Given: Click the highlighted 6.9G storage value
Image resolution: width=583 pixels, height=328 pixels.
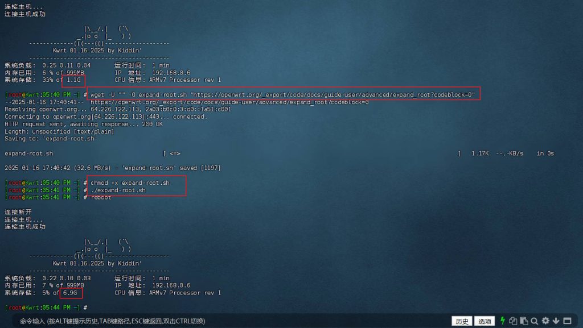Looking at the screenshot, I should point(70,293).
